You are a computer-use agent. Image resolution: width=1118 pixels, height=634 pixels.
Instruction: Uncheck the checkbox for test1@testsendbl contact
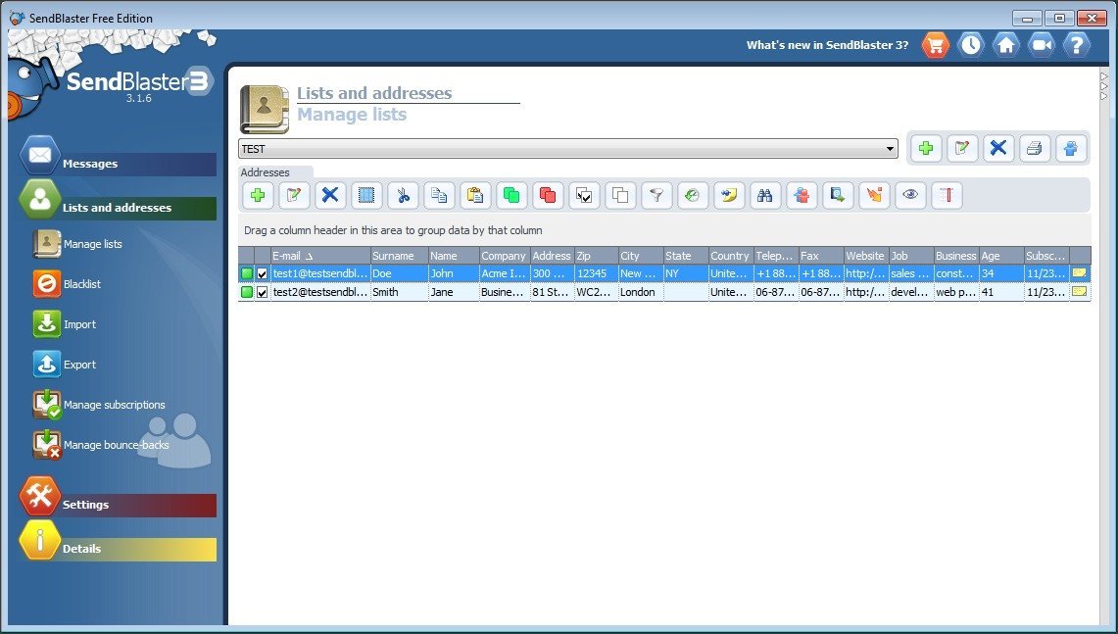(x=261, y=273)
